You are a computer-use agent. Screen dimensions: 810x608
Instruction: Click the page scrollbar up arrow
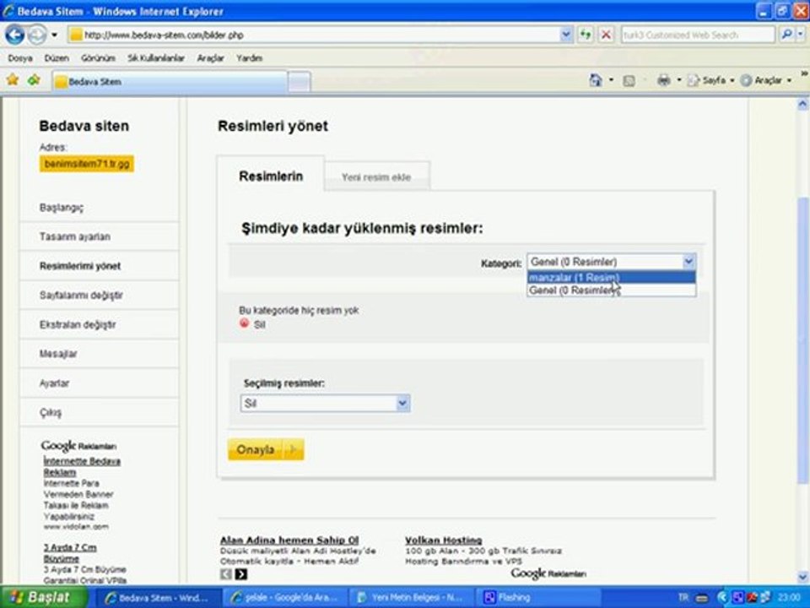click(802, 104)
